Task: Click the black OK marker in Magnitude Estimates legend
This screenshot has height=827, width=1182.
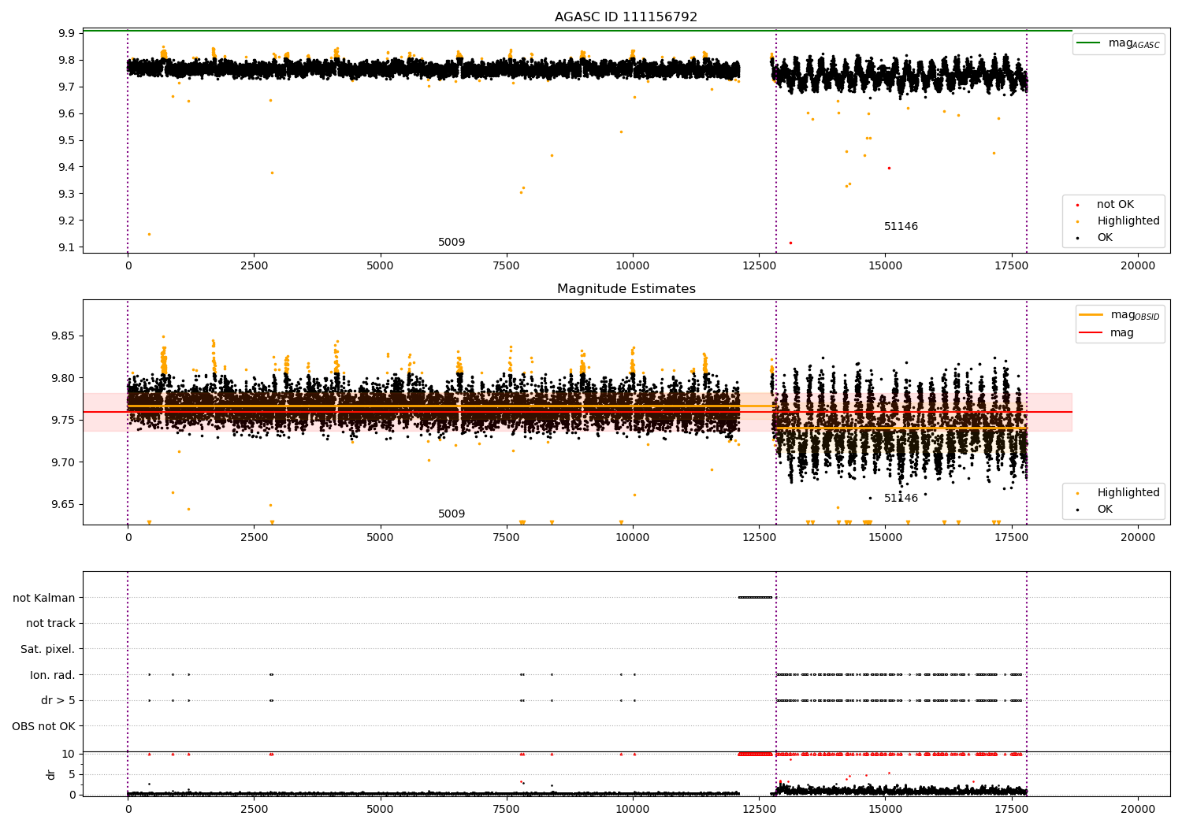Action: [1077, 510]
